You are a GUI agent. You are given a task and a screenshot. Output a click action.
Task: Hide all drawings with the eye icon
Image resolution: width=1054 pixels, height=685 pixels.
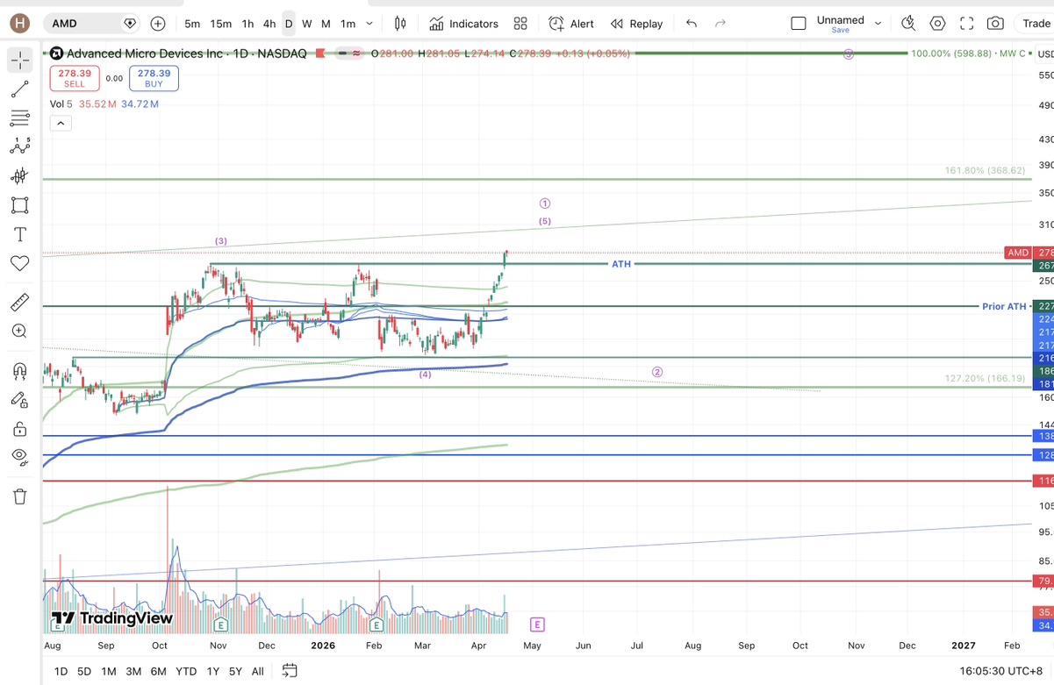pyautogui.click(x=19, y=456)
